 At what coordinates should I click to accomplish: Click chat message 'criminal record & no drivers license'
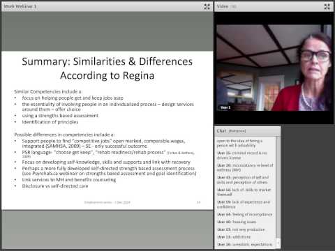coord(242,155)
